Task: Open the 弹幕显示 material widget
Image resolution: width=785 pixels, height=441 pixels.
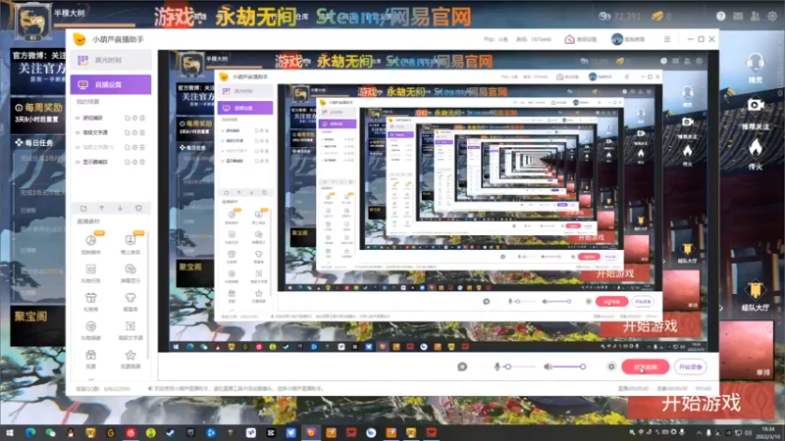Action: [131, 273]
